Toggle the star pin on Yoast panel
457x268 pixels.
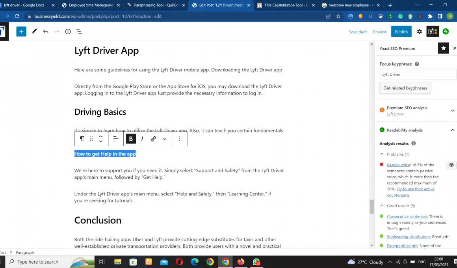tap(443, 48)
